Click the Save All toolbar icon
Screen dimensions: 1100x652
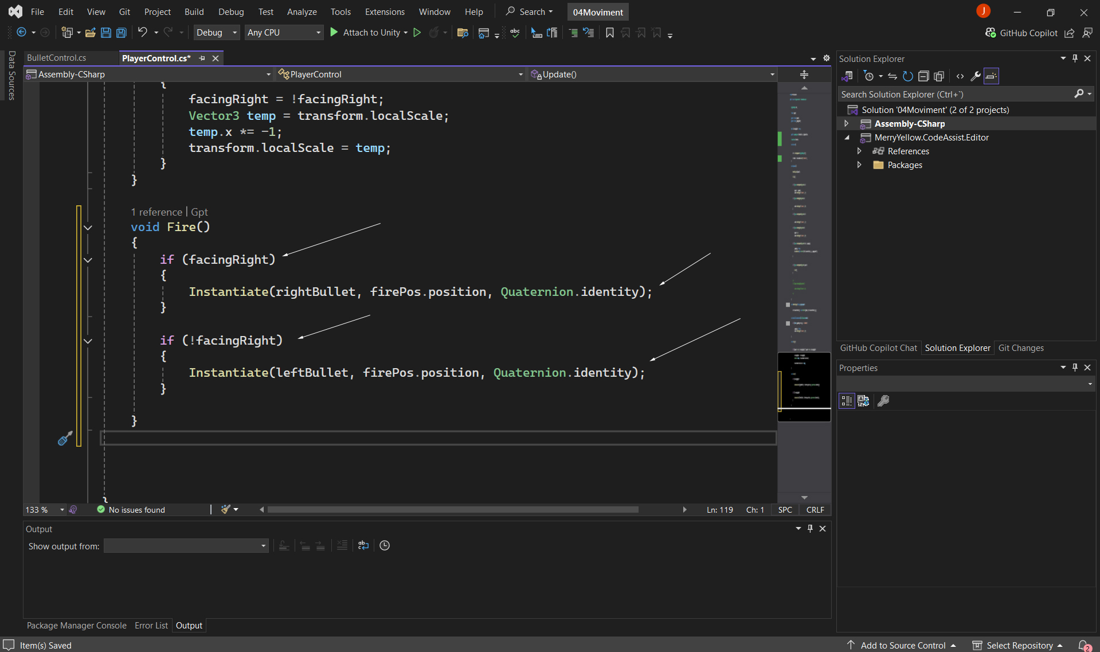click(x=122, y=33)
